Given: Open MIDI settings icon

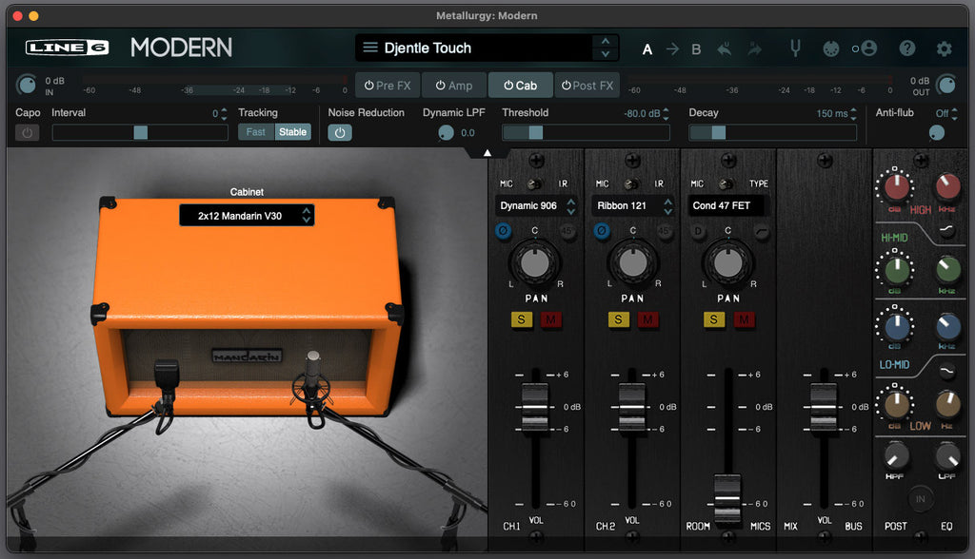Looking at the screenshot, I should click(x=830, y=48).
